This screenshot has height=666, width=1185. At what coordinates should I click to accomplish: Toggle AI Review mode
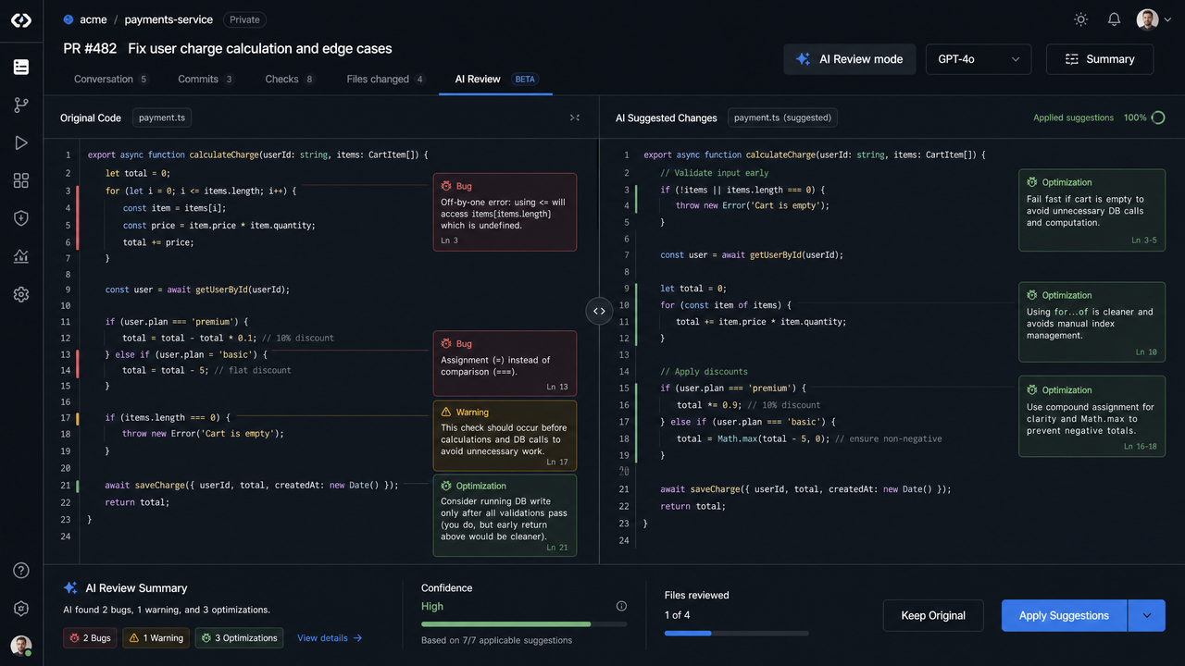(850, 59)
